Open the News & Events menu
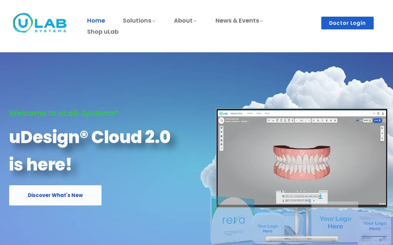This screenshot has width=393, height=245. pyautogui.click(x=237, y=21)
